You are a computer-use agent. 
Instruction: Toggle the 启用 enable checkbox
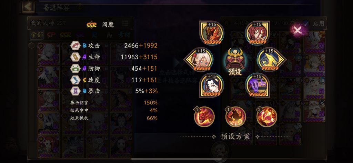(x=306, y=23)
